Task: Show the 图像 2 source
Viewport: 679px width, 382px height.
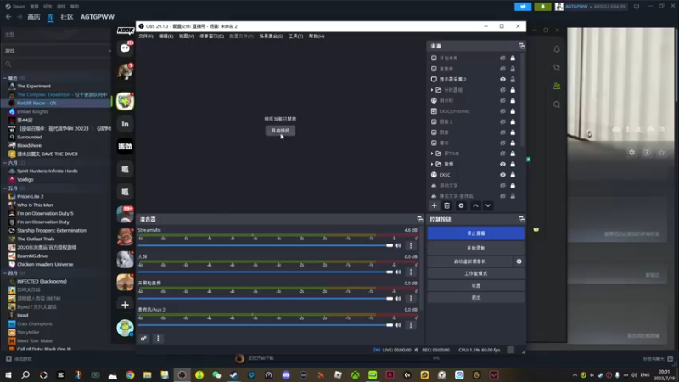Action: pyautogui.click(x=502, y=121)
